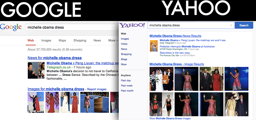Expand the Google More dropdown
Image resolution: width=256 pixels, height=120 pixels.
click(113, 40)
